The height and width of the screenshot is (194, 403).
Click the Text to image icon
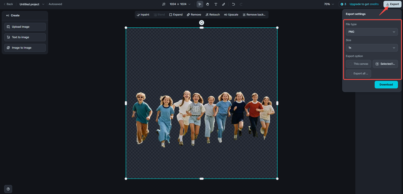8,37
